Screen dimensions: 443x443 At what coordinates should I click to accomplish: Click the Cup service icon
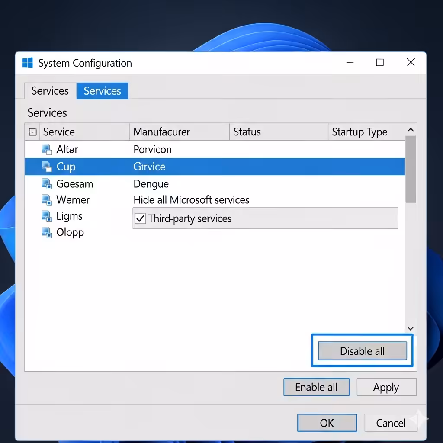click(47, 167)
